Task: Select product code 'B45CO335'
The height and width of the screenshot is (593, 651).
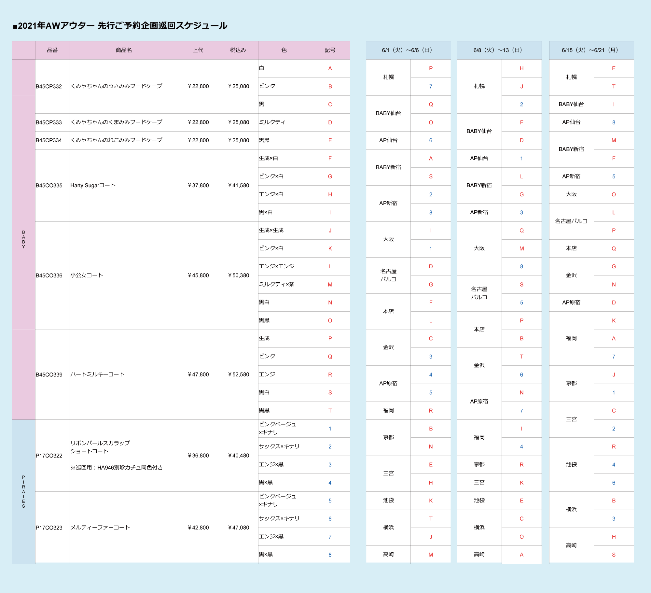Action: [x=49, y=185]
